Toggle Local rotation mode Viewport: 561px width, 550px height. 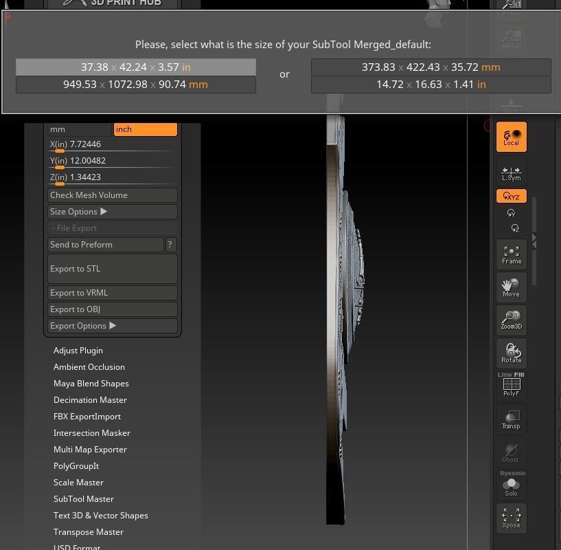tap(511, 137)
